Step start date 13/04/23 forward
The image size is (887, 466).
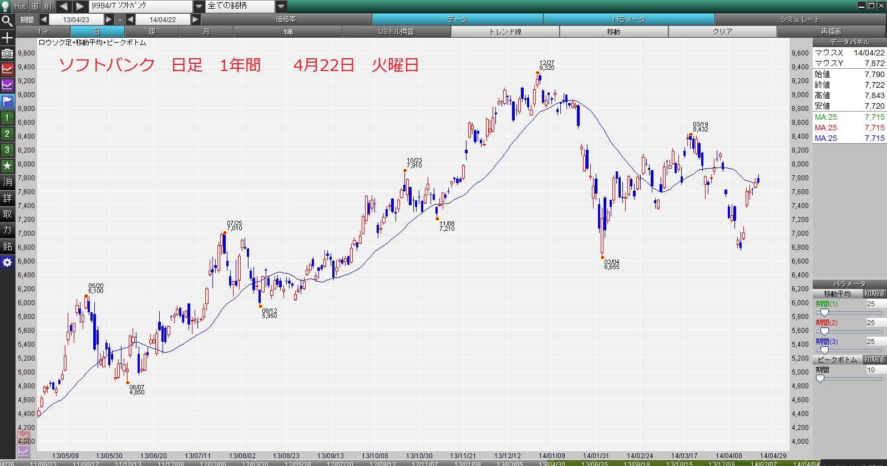pyautogui.click(x=109, y=19)
